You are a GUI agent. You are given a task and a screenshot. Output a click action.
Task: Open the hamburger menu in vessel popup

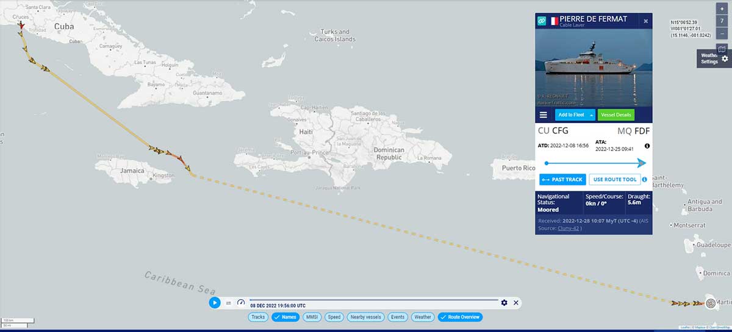pyautogui.click(x=544, y=115)
